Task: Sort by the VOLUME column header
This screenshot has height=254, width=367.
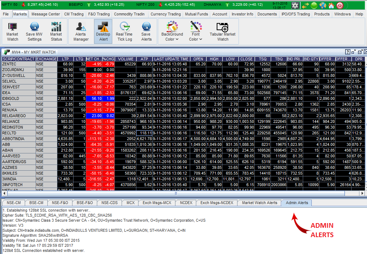Action: (126, 59)
